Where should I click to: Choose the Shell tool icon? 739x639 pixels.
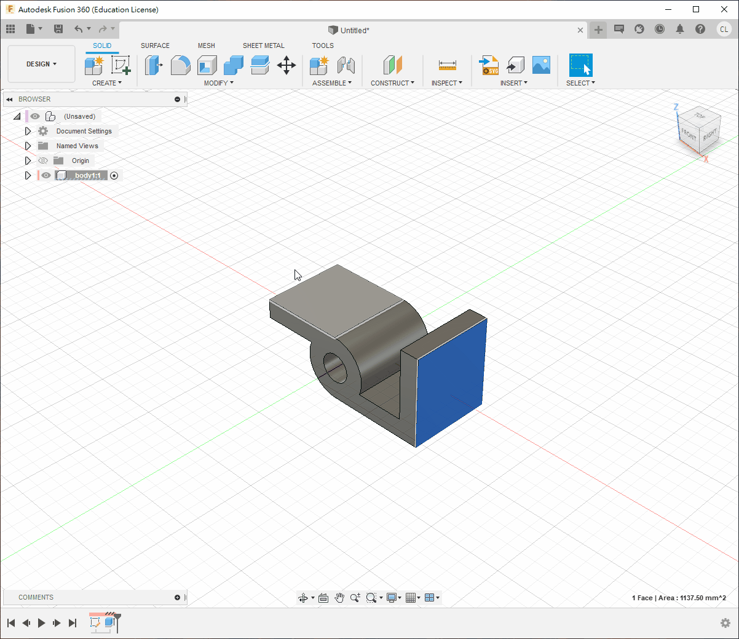click(207, 65)
